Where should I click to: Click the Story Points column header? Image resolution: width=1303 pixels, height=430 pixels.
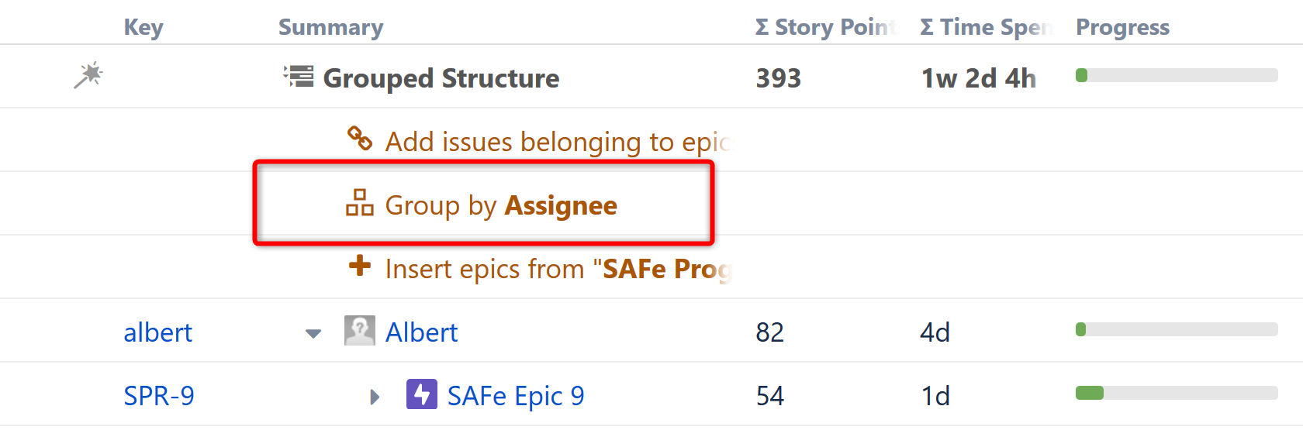[825, 27]
